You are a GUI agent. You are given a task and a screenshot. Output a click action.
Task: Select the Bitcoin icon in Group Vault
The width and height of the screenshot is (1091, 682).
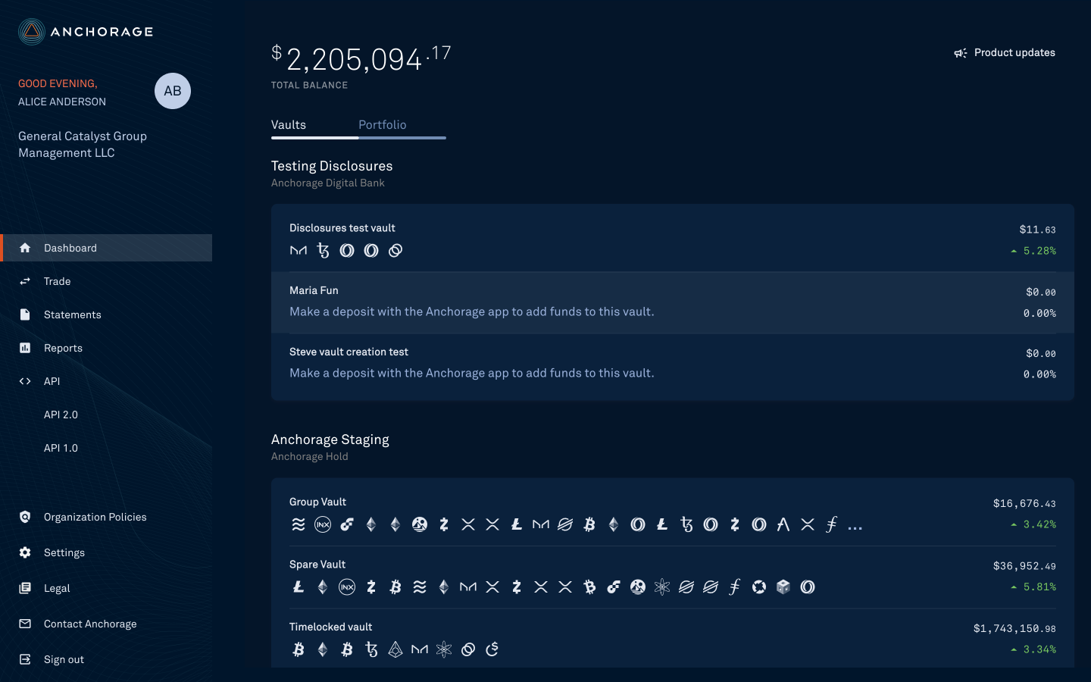[x=589, y=524]
